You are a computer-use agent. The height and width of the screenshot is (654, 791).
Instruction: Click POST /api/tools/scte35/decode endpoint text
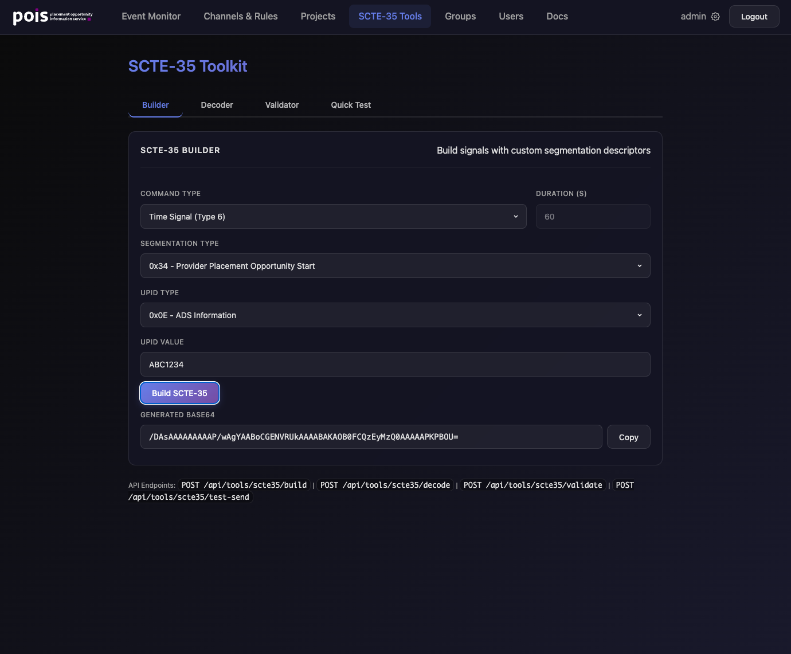tap(385, 485)
